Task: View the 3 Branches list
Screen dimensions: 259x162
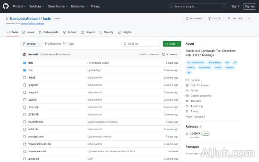Action: click(53, 44)
